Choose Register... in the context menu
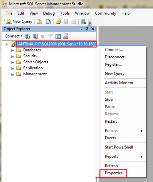 tap(120, 64)
